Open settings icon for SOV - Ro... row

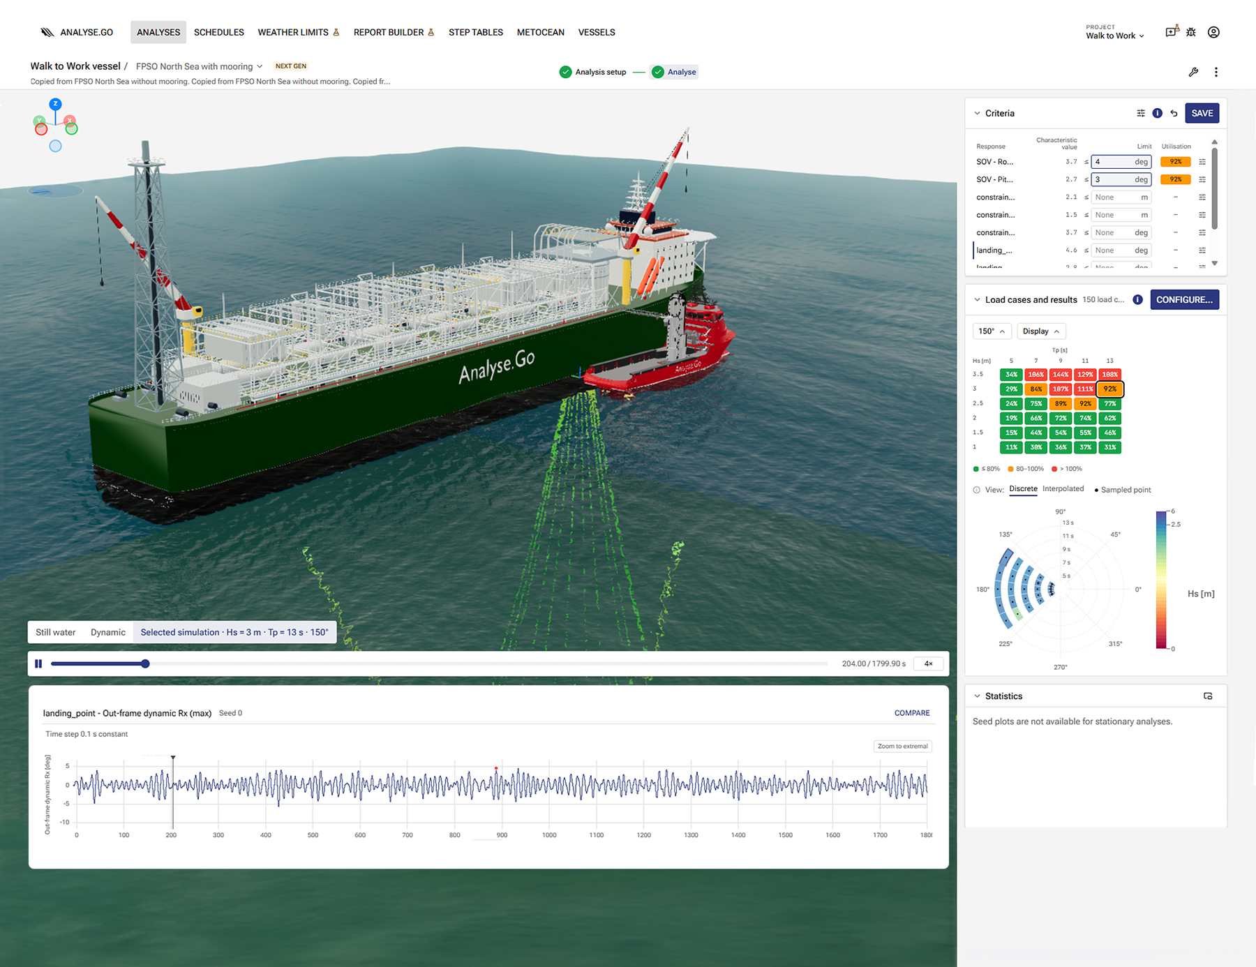[x=1202, y=162]
